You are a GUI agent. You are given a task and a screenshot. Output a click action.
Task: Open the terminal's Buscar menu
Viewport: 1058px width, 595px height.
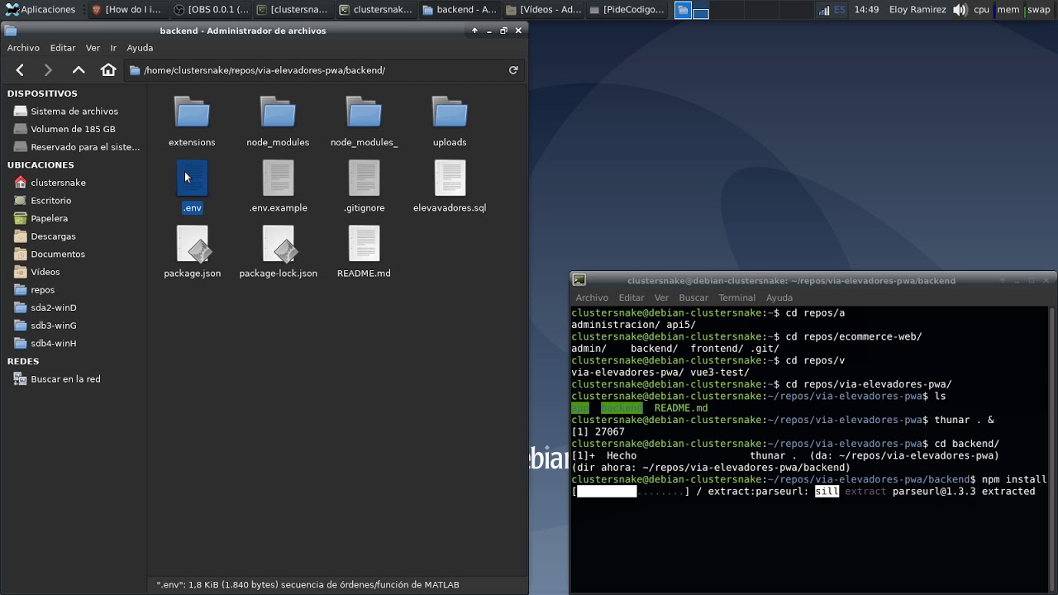tap(693, 297)
